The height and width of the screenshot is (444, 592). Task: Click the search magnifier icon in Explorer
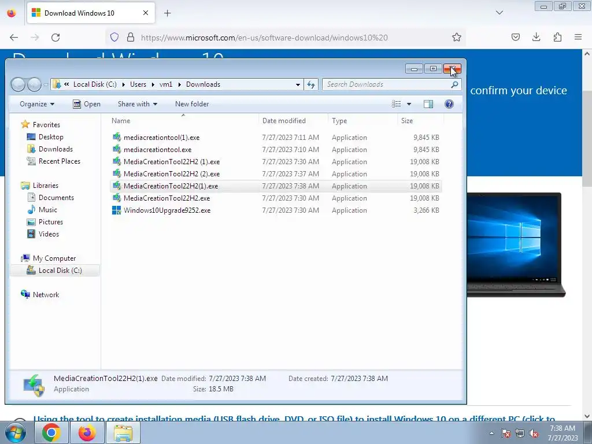pos(454,84)
